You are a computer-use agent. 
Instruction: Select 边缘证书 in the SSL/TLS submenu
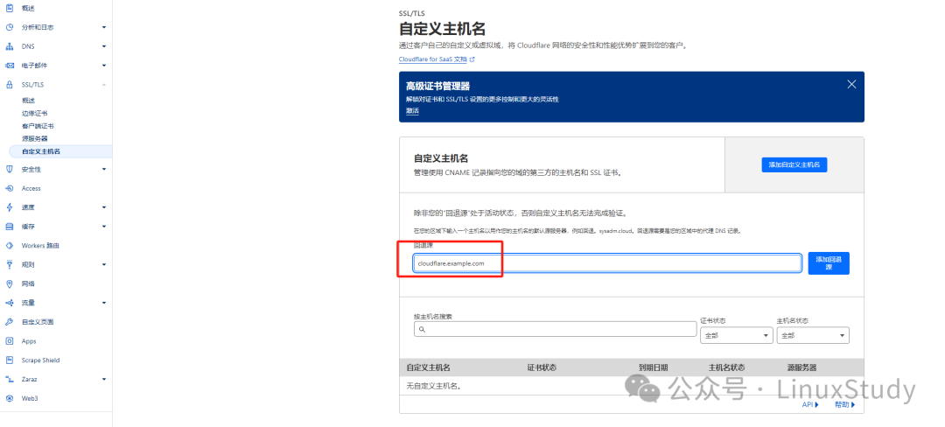35,114
